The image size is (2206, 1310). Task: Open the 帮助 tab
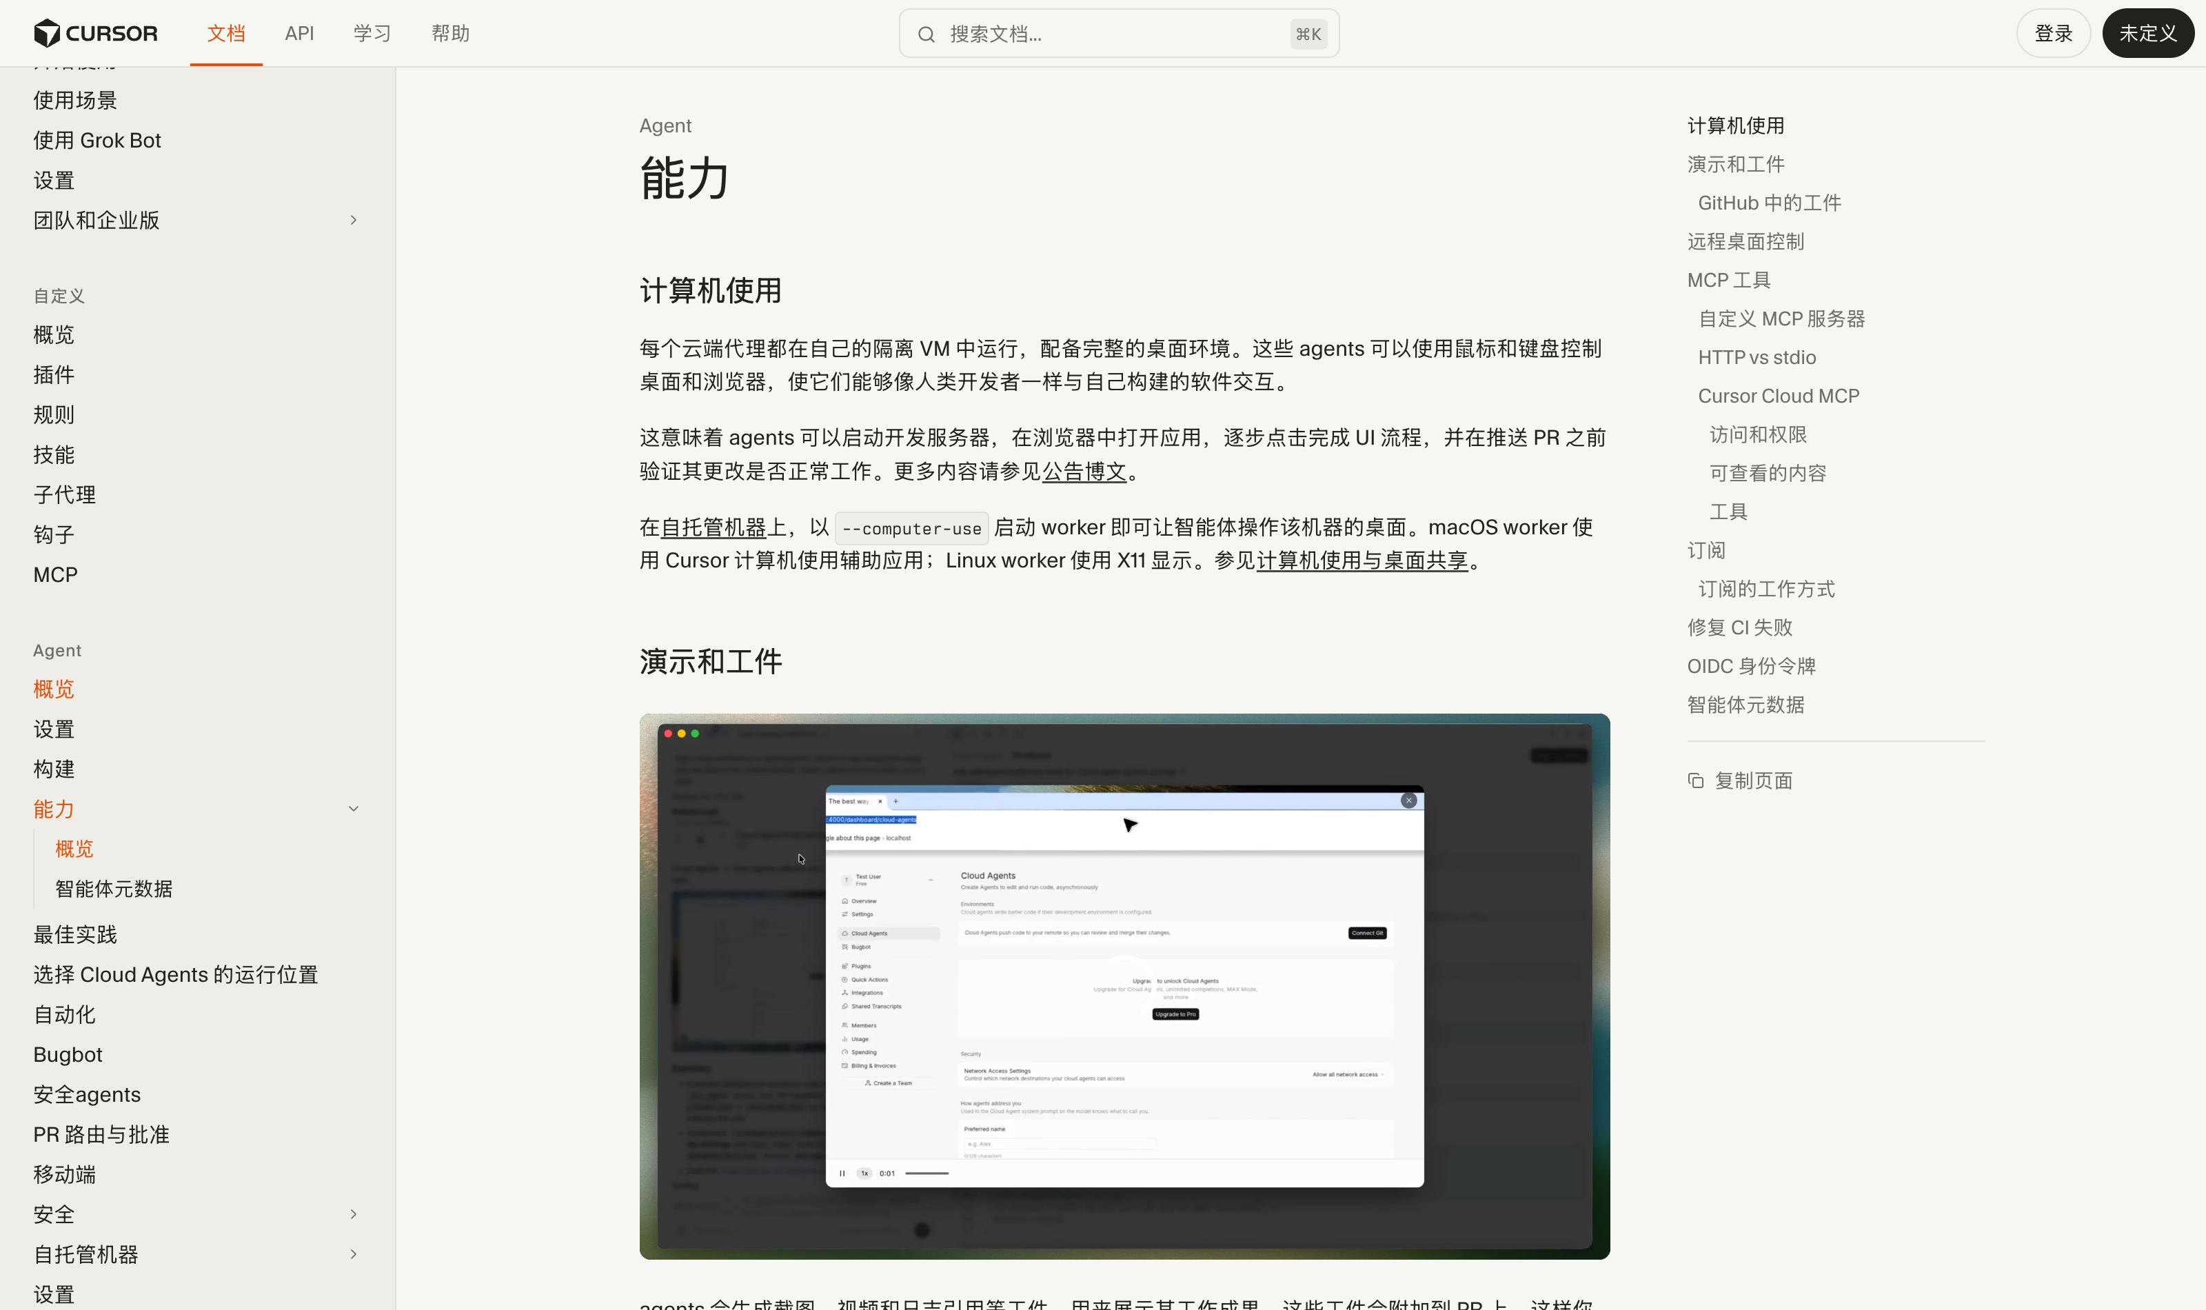(450, 34)
